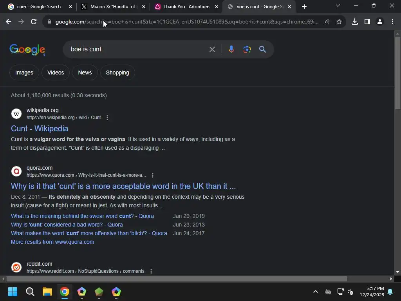Open 'considered a bad word? - Quora' link
Screen dimensions: 401x301
coord(67,225)
